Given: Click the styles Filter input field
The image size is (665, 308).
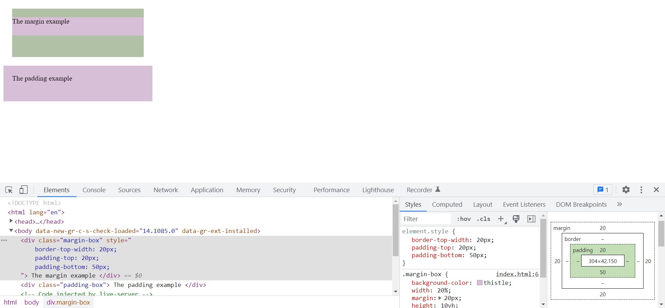Looking at the screenshot, I should [x=426, y=219].
